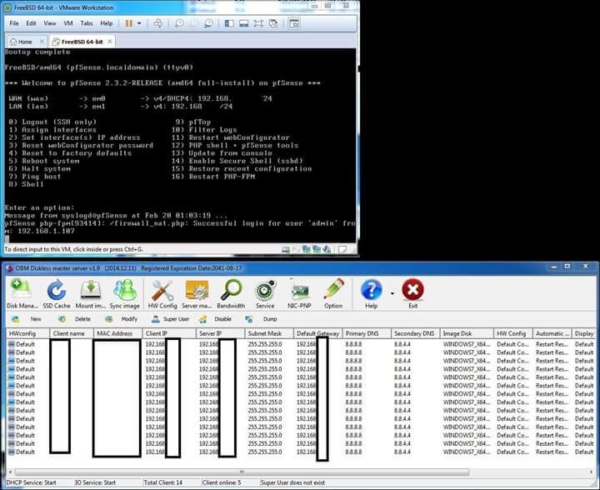Image resolution: width=600 pixels, height=490 pixels.
Task: Click Send Ctrl+Alt+Del toolbar icon
Action: [157, 23]
